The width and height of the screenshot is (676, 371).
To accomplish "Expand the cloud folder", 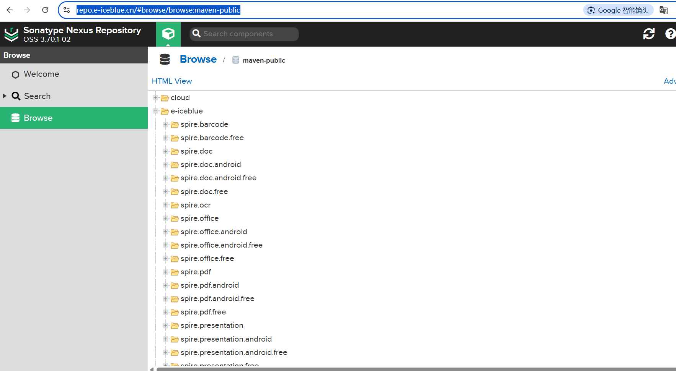I will click(x=155, y=97).
